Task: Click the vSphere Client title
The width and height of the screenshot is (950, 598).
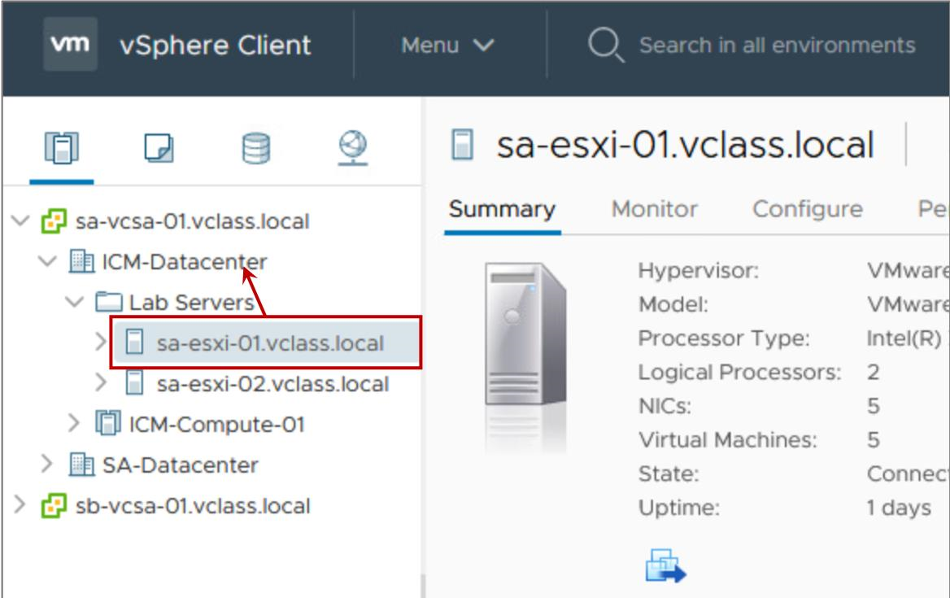Action: coord(215,46)
